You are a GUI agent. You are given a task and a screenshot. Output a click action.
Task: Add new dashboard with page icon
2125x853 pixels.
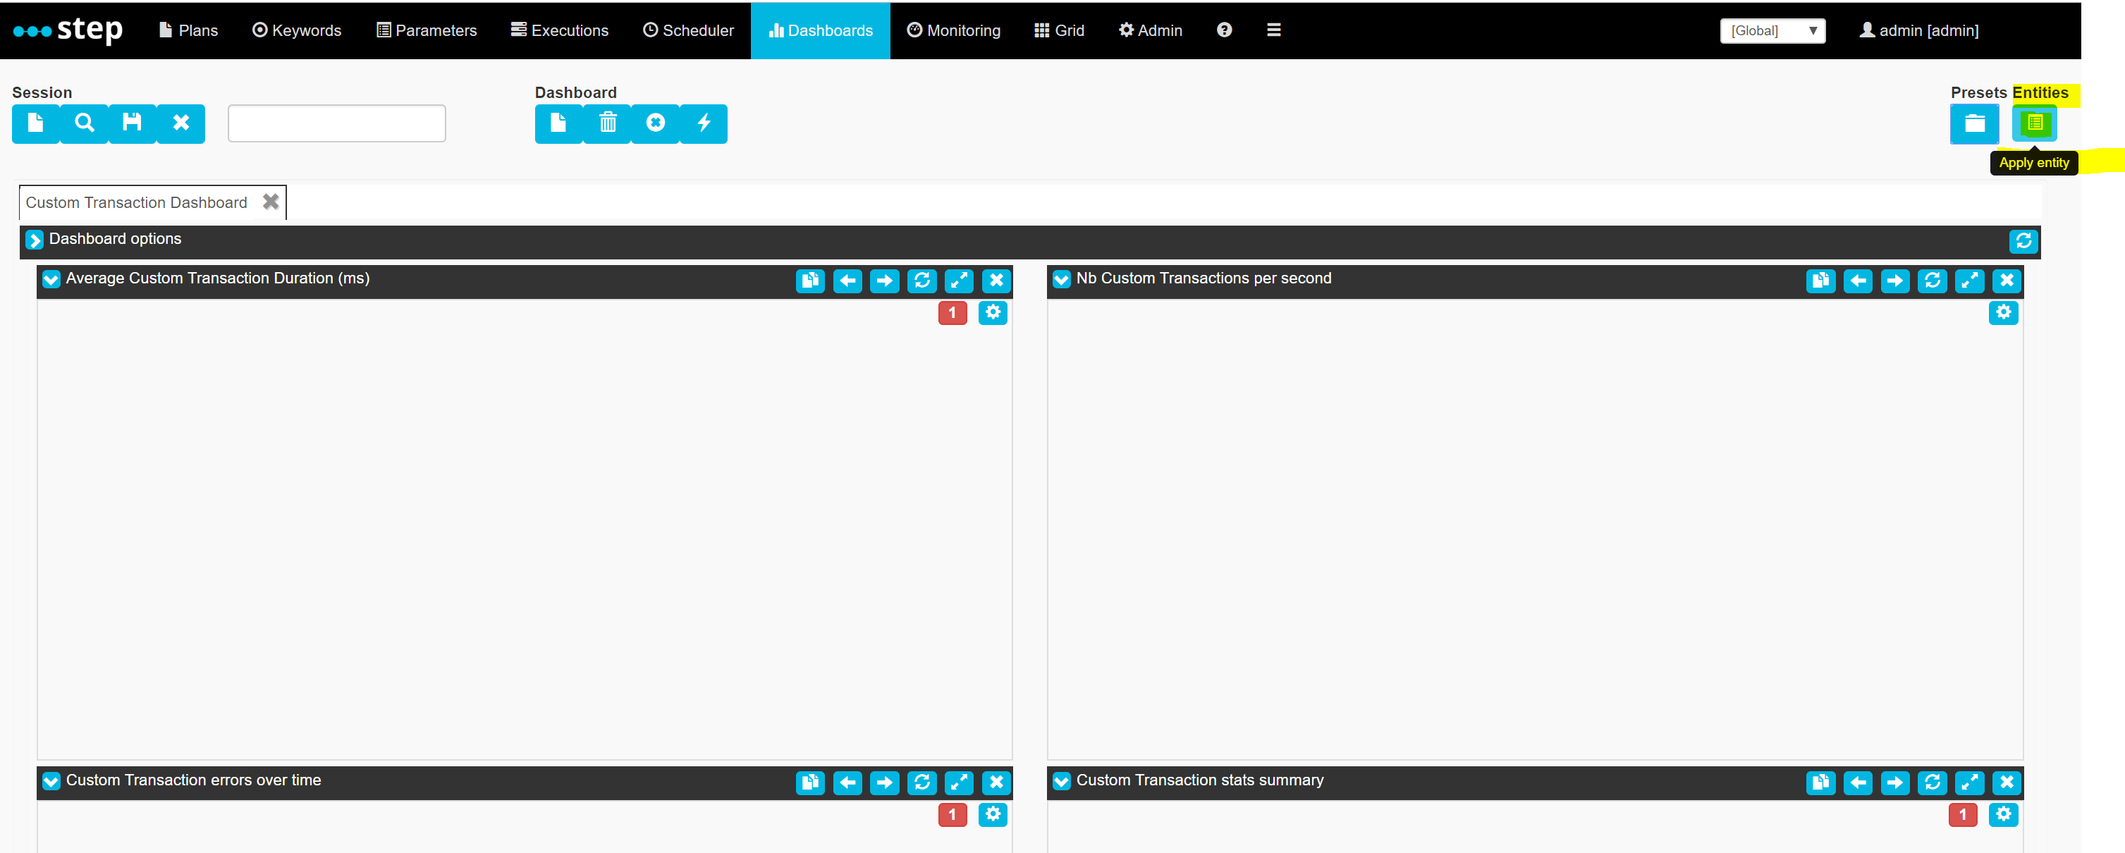click(558, 124)
